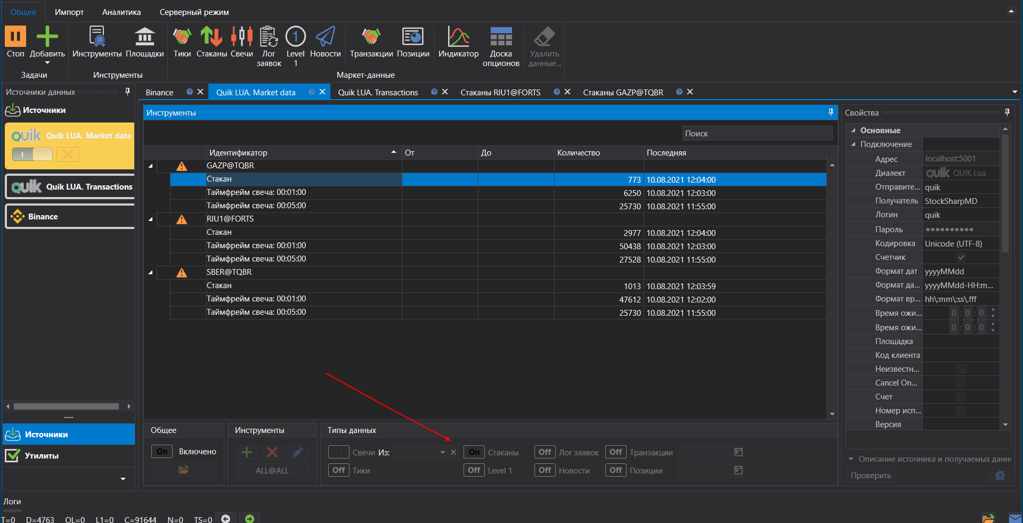Image resolution: width=1023 pixels, height=523 pixels.
Task: Open Тики handshake icon
Action: tap(182, 37)
